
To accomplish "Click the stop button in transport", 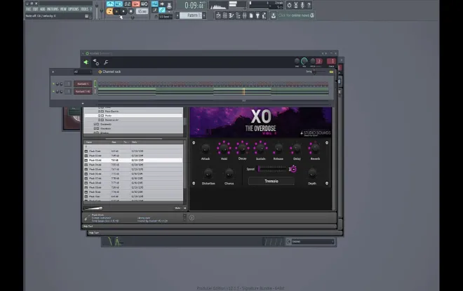I will pyautogui.click(x=123, y=11).
